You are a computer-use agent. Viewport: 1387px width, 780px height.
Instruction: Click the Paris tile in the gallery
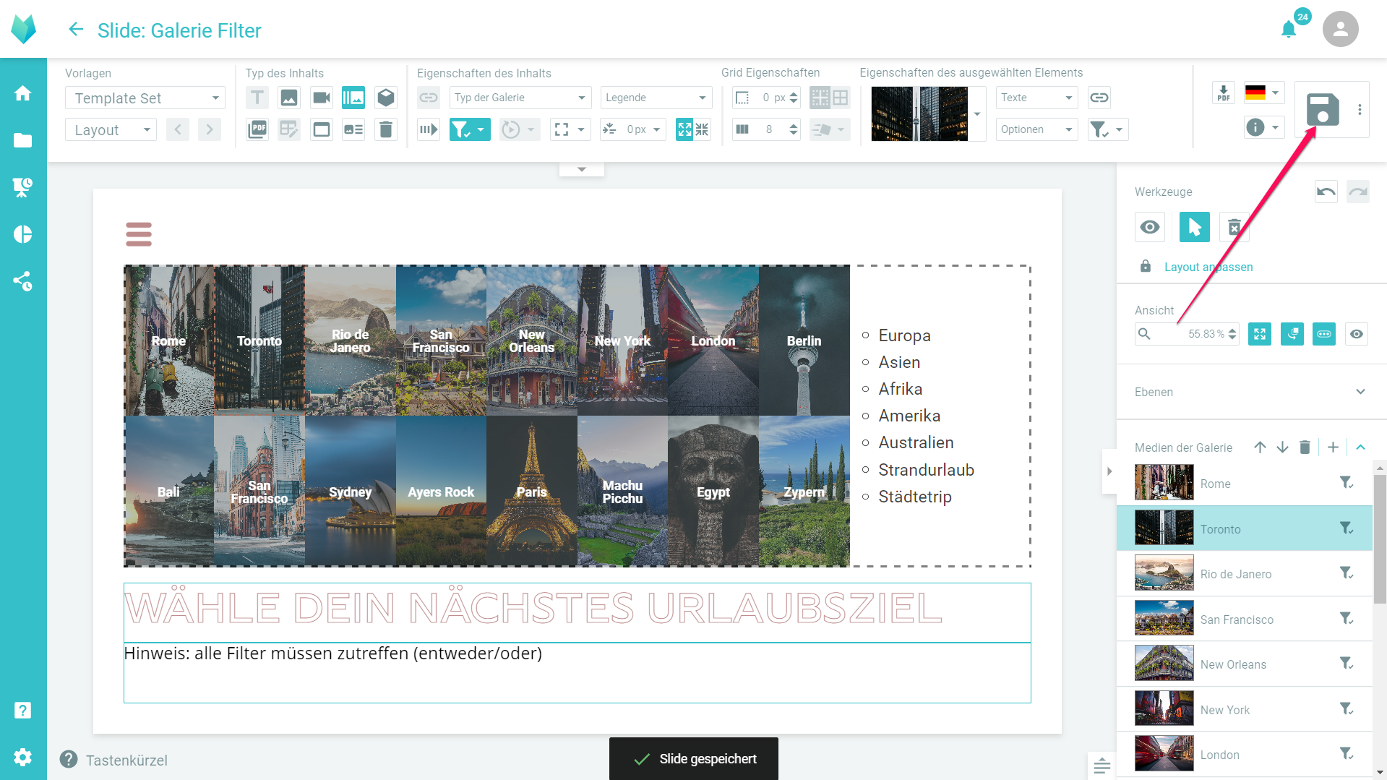531,492
